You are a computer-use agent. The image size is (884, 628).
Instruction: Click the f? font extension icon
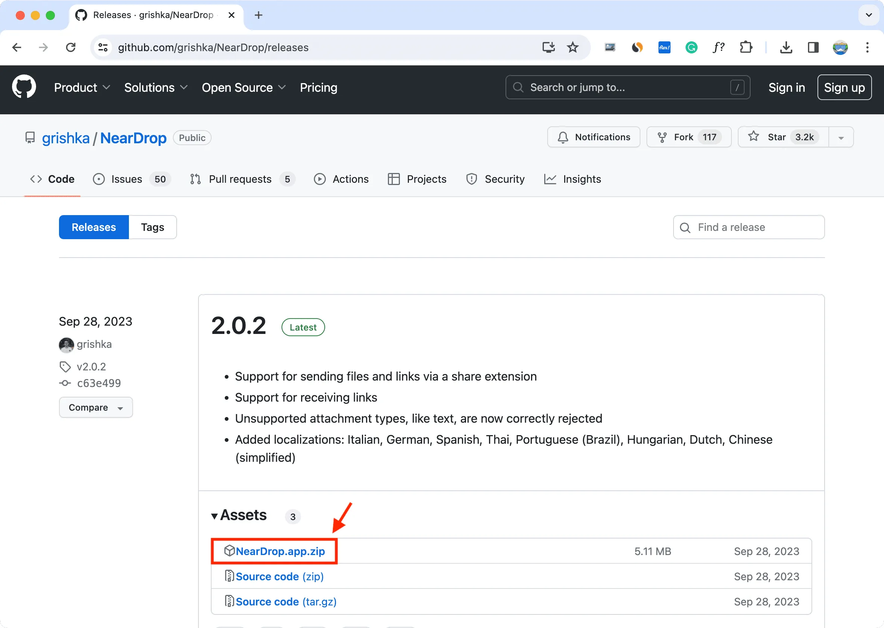(718, 47)
